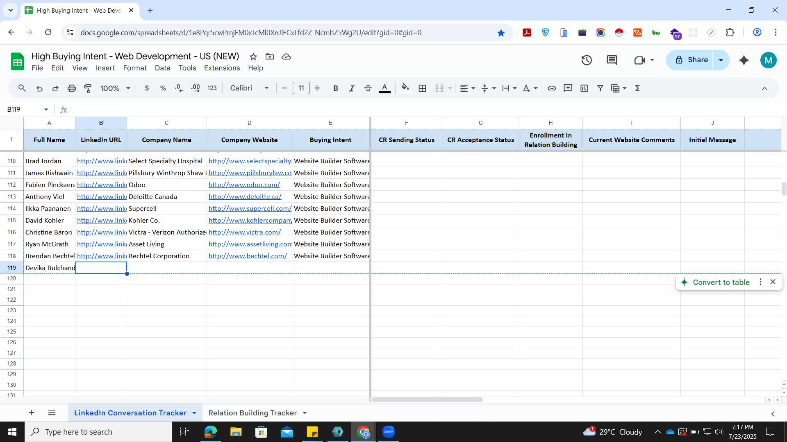
Task: Open text color picker
Action: click(x=384, y=88)
